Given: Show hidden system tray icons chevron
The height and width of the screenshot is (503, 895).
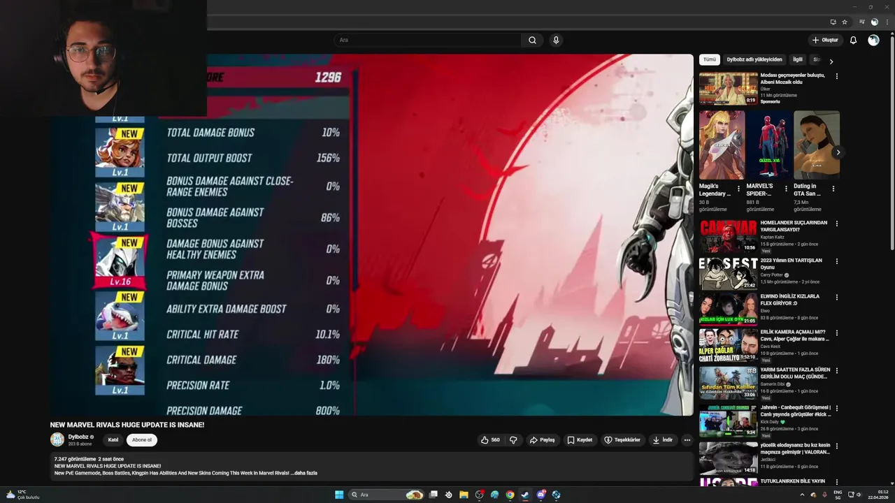Looking at the screenshot, I should 802,495.
